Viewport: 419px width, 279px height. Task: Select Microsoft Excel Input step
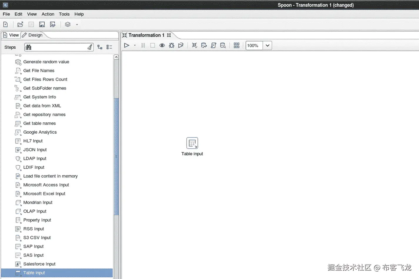(44, 194)
